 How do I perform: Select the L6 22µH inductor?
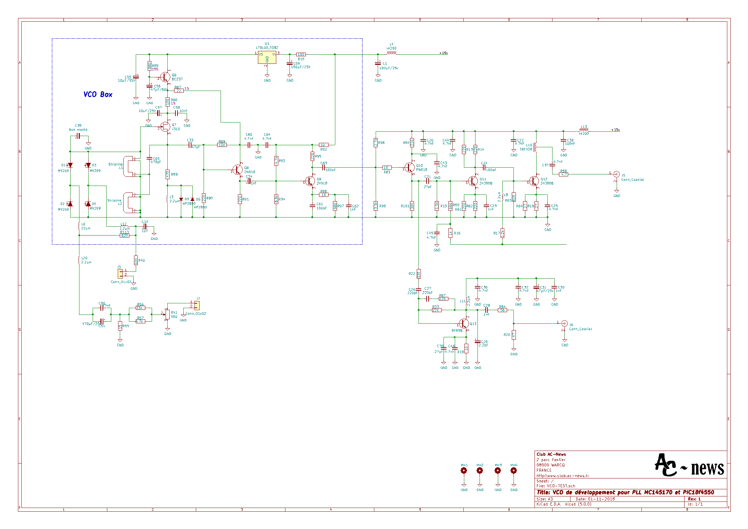(79, 226)
